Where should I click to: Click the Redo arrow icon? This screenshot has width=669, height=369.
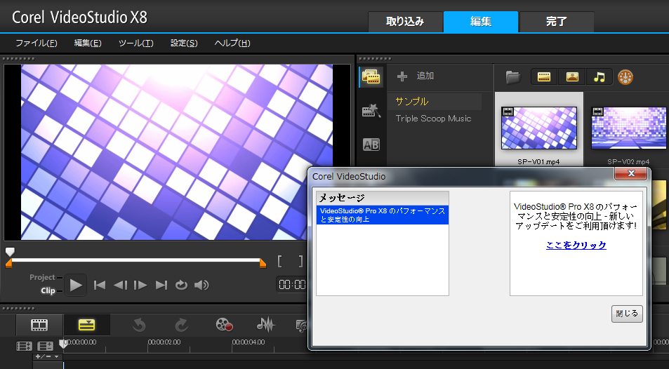click(x=181, y=326)
